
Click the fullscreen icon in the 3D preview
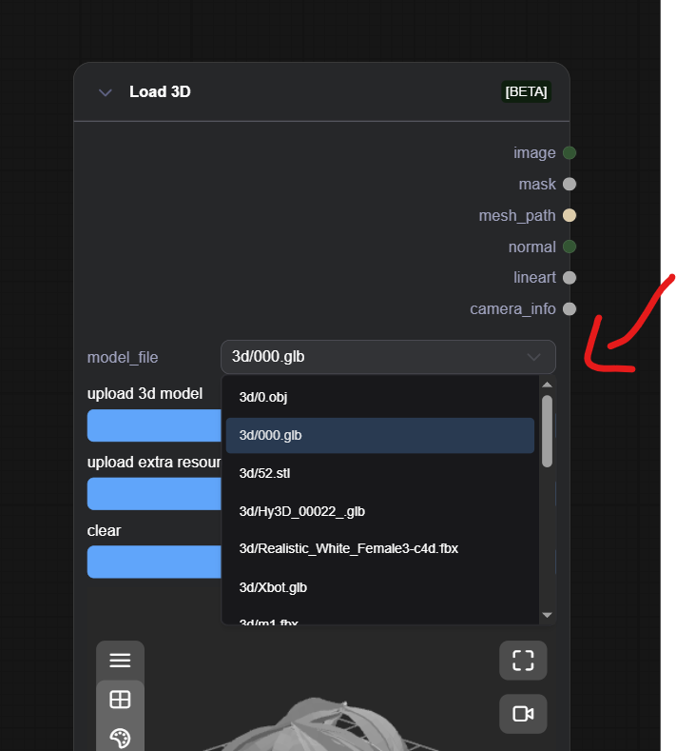tap(523, 661)
